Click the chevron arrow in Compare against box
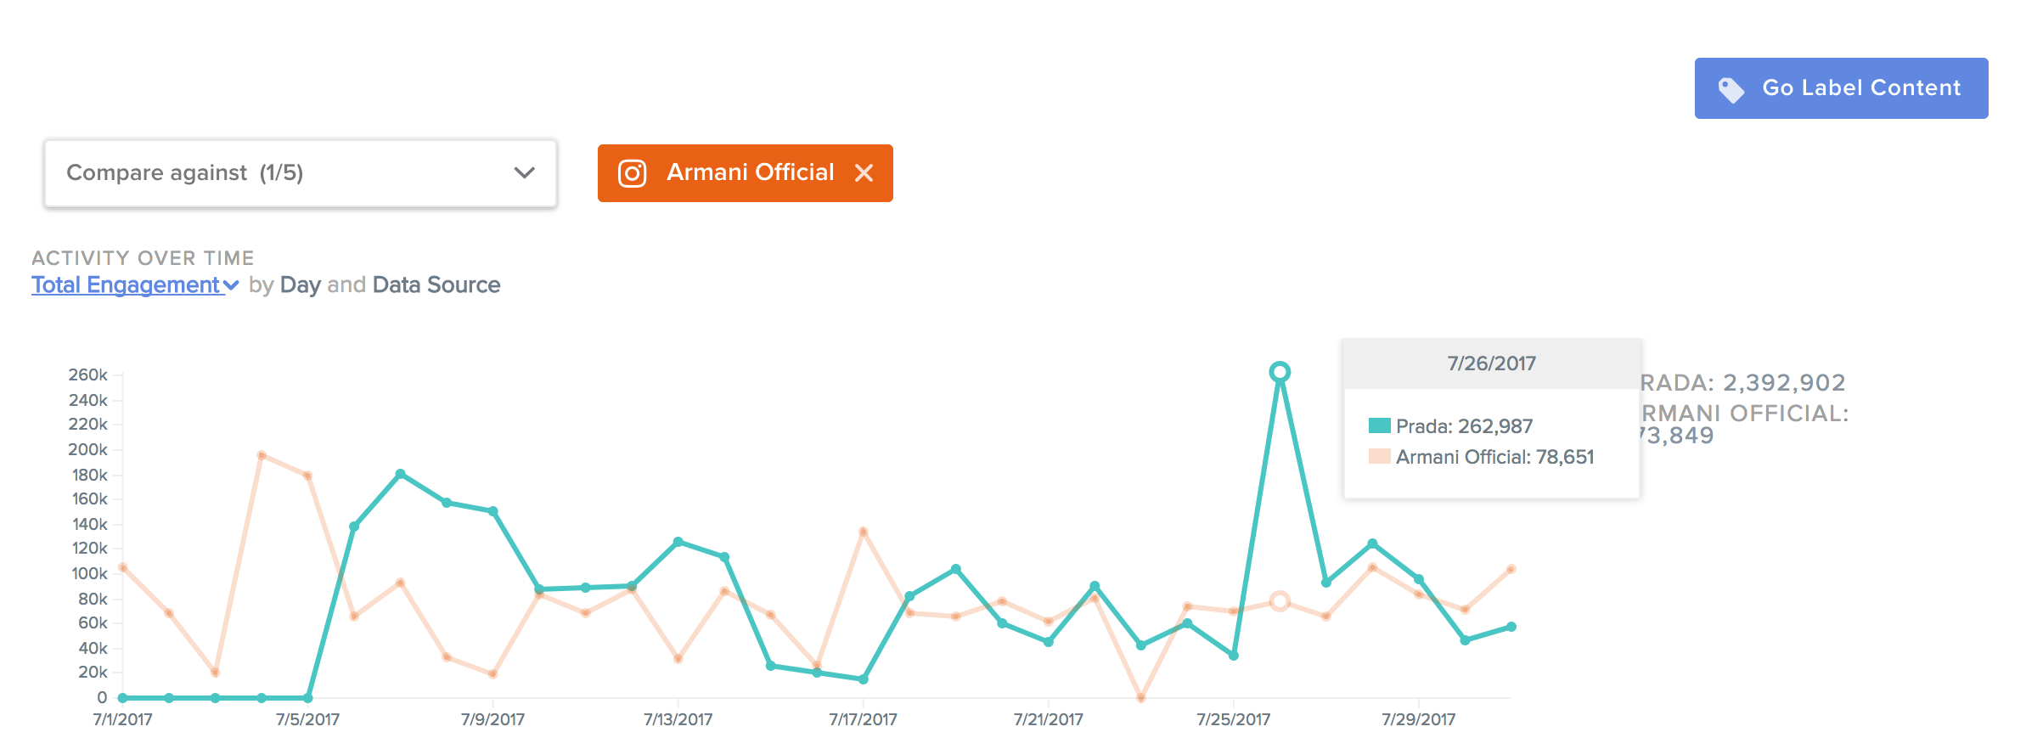Viewport: 2026px width, 749px height. 524,173
